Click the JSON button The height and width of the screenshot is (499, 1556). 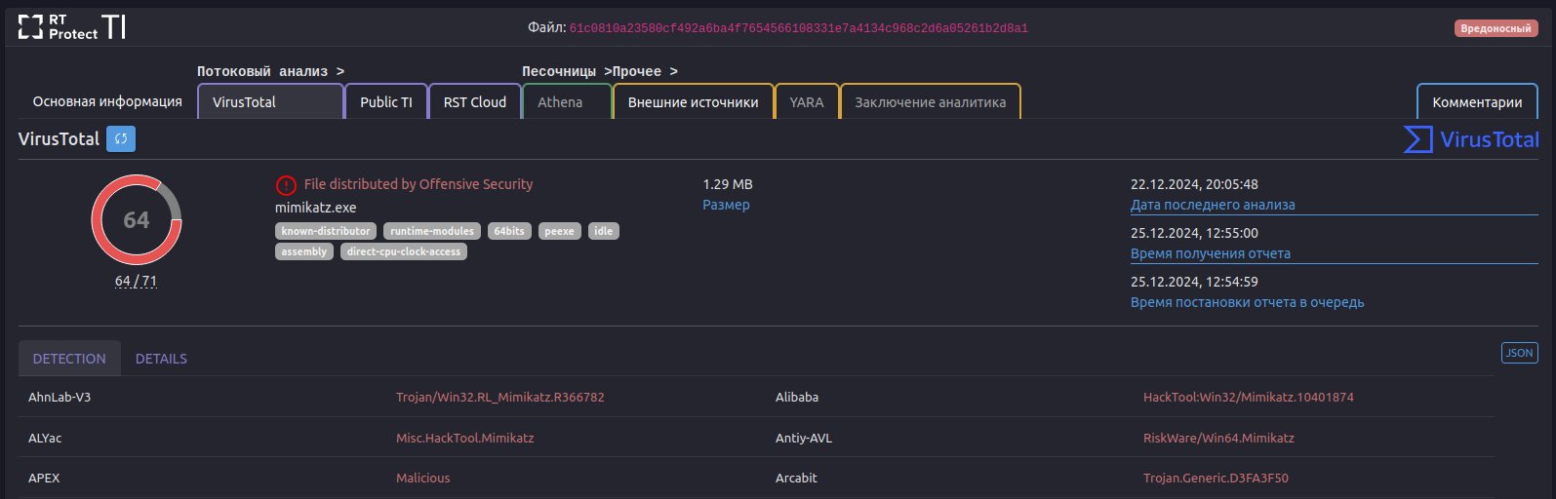[1519, 353]
